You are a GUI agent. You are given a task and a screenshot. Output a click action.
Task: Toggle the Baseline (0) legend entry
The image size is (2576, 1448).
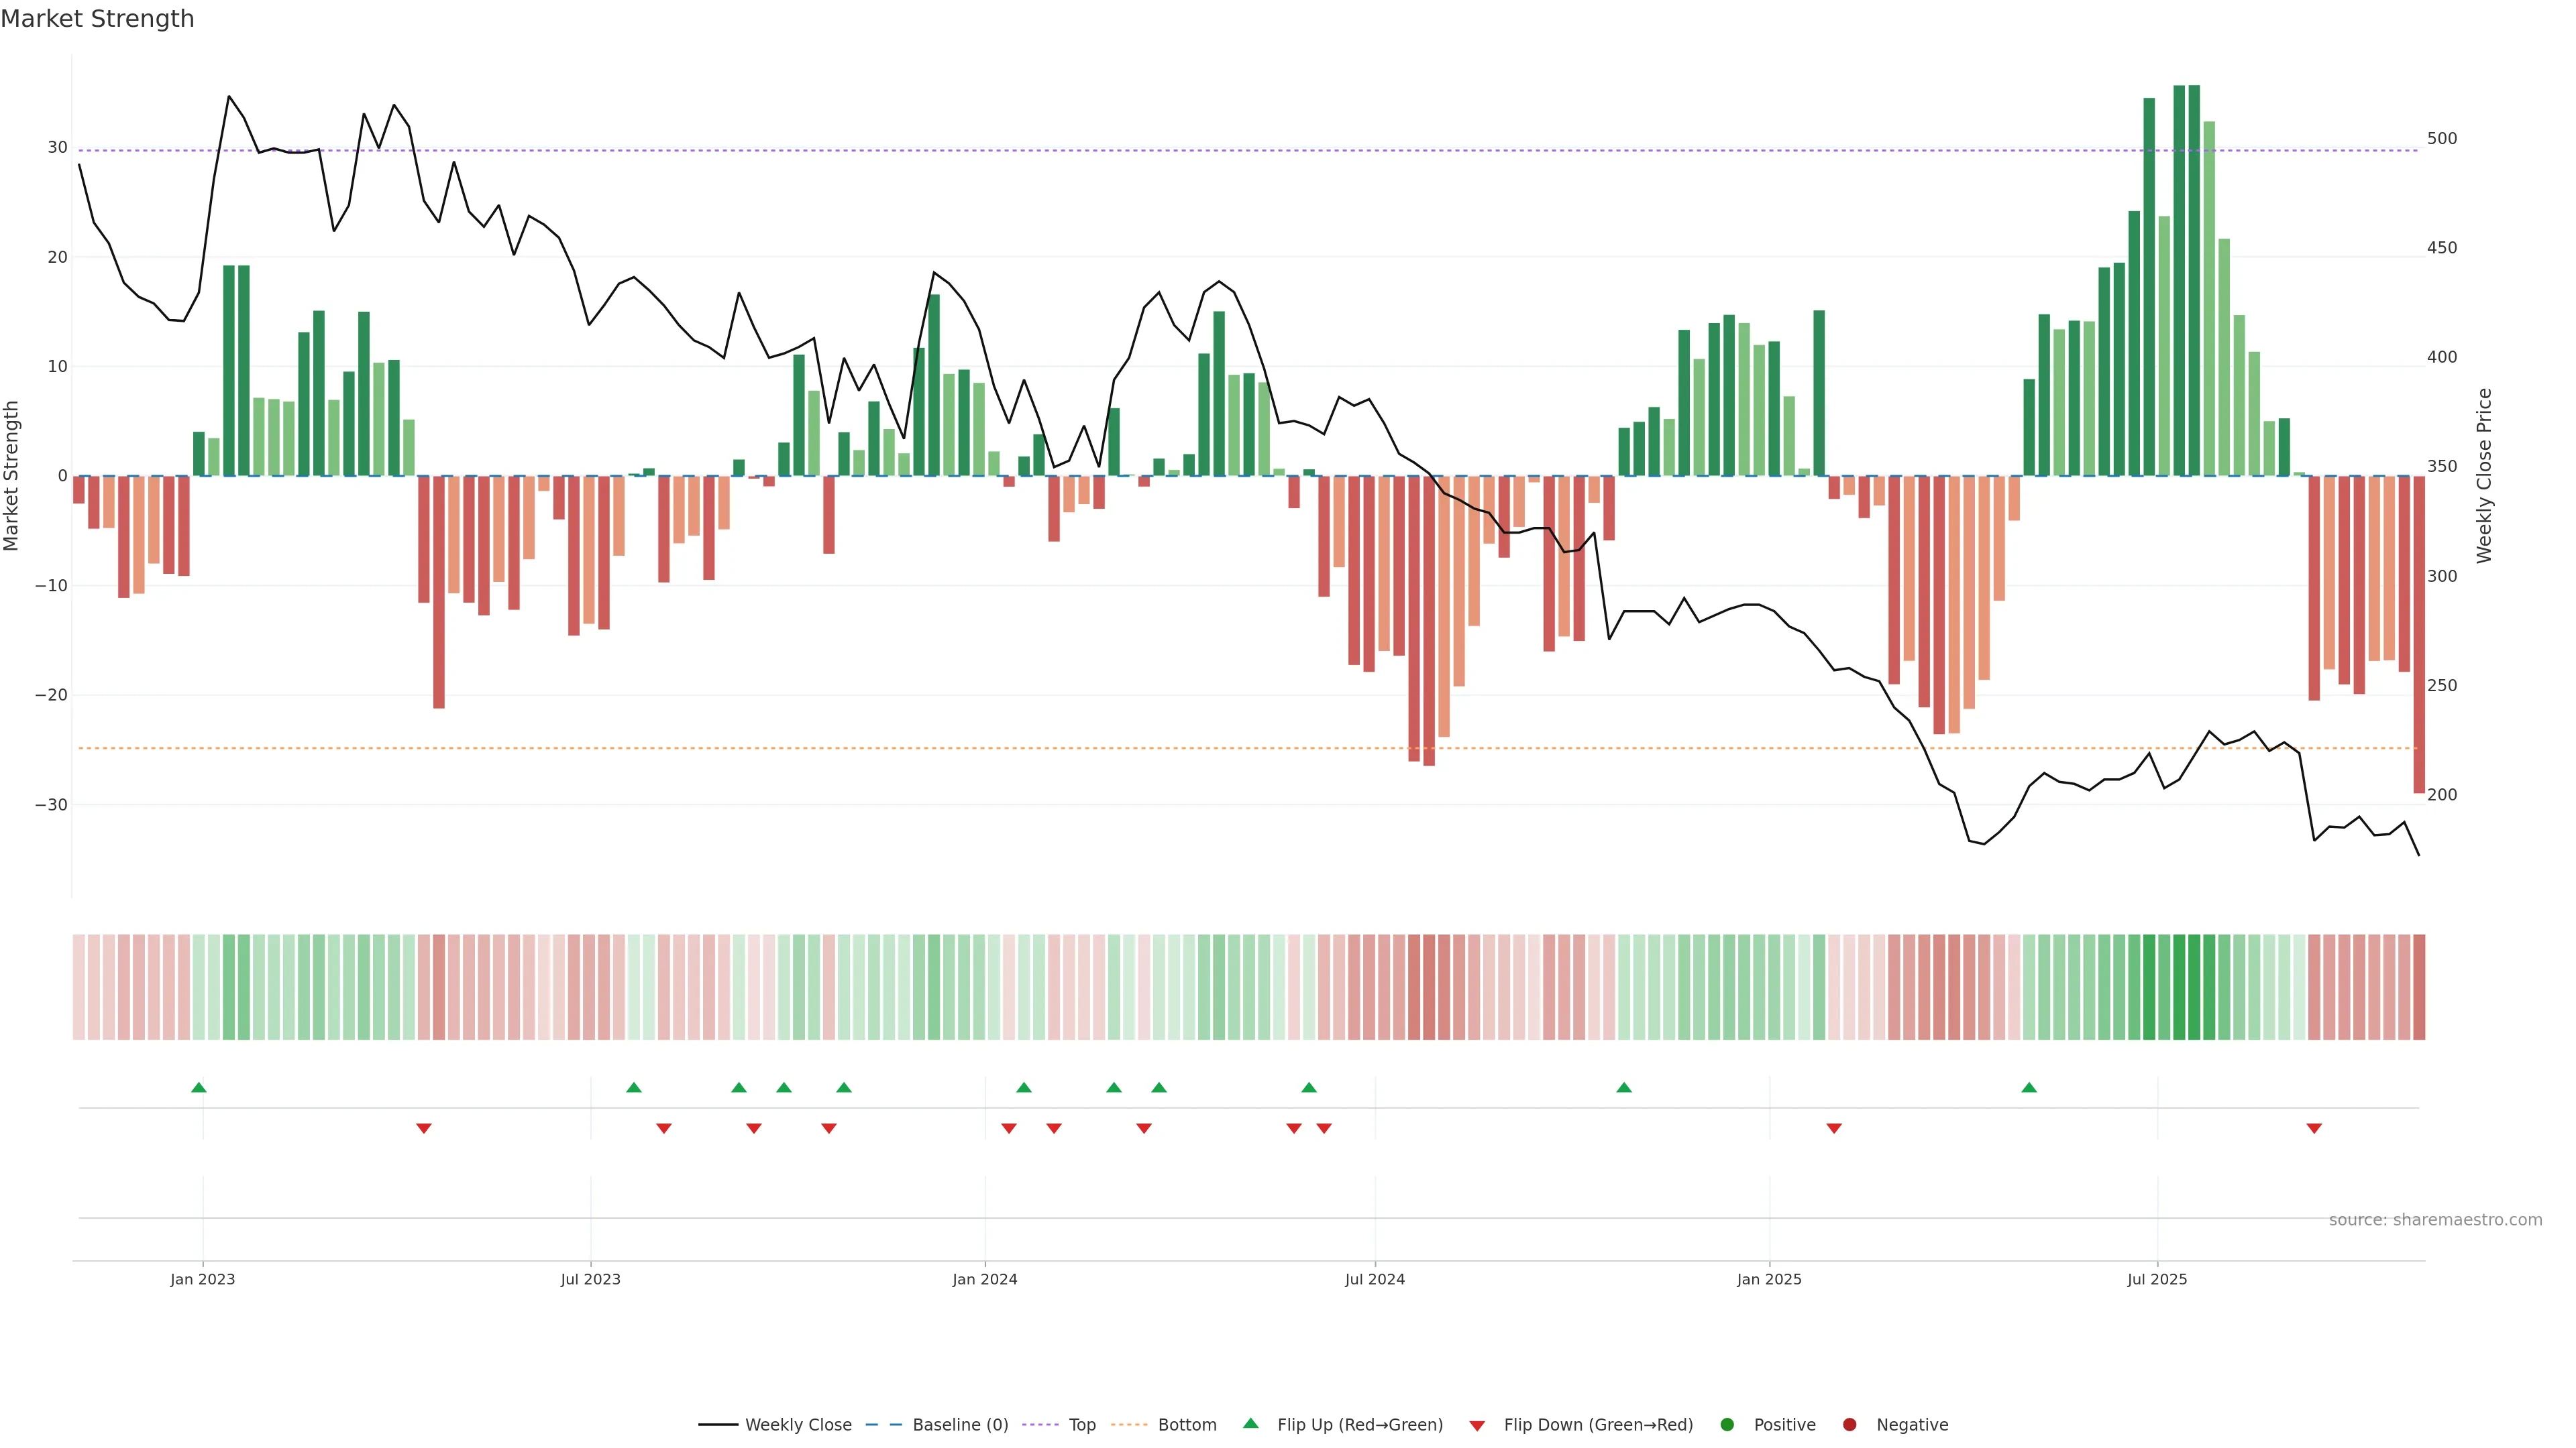coord(959,1425)
